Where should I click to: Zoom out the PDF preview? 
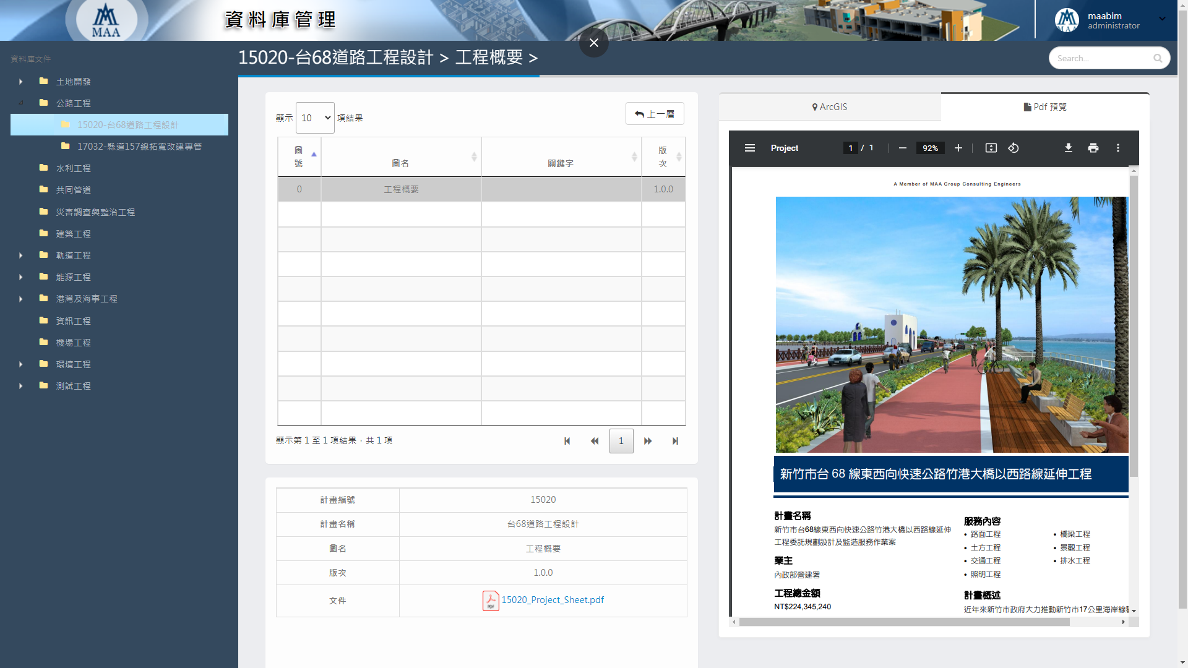tap(903, 148)
